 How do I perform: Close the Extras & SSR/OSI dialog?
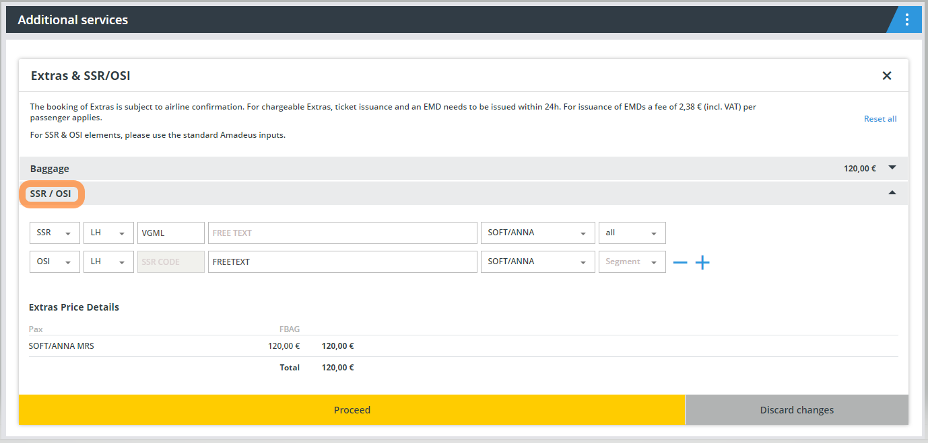[887, 76]
